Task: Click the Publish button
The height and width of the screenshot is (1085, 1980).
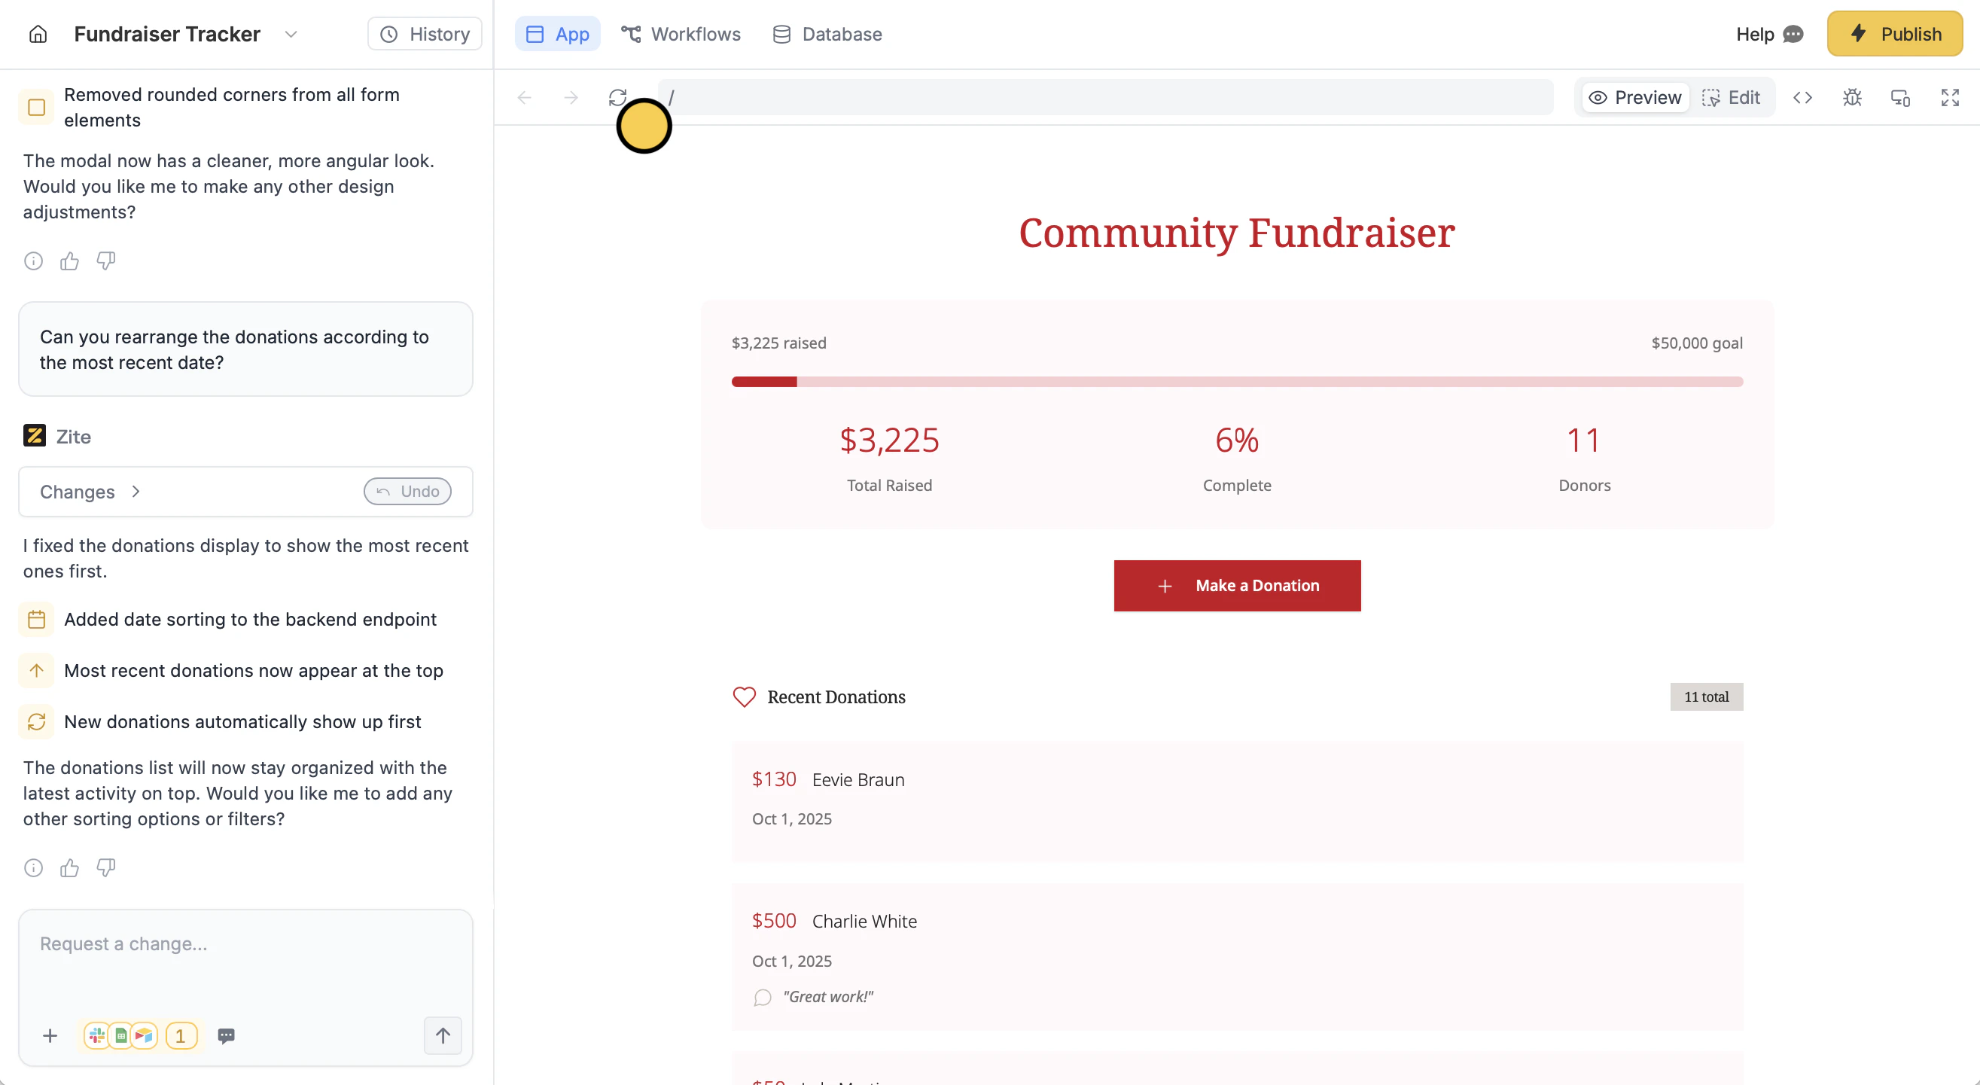Action: coord(1894,34)
